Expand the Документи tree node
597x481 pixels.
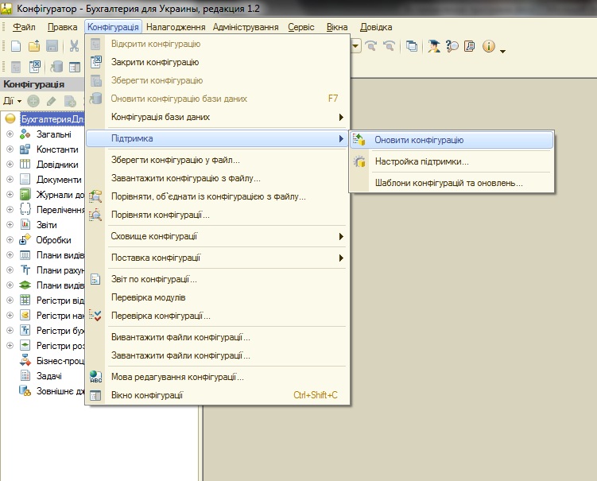pyautogui.click(x=10, y=180)
